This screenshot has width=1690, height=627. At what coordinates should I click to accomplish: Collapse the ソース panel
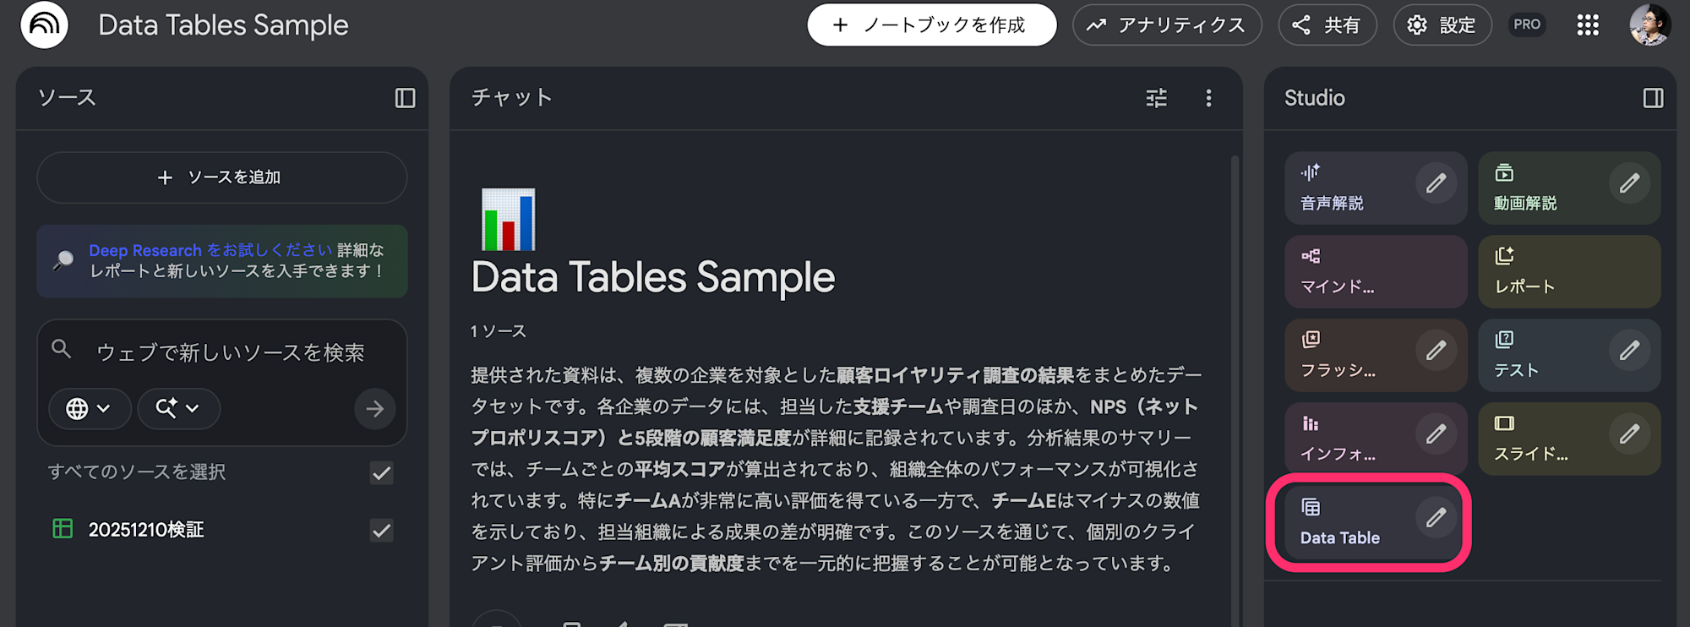(x=404, y=98)
